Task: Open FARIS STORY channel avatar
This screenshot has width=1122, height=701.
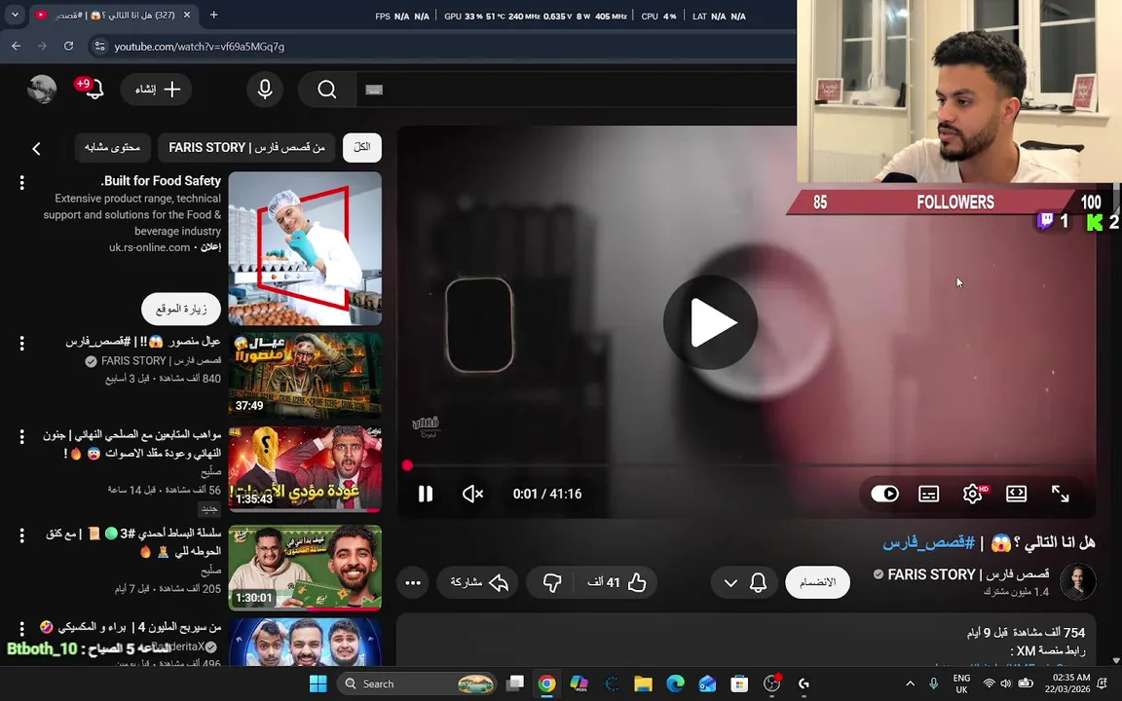Action: (1077, 581)
